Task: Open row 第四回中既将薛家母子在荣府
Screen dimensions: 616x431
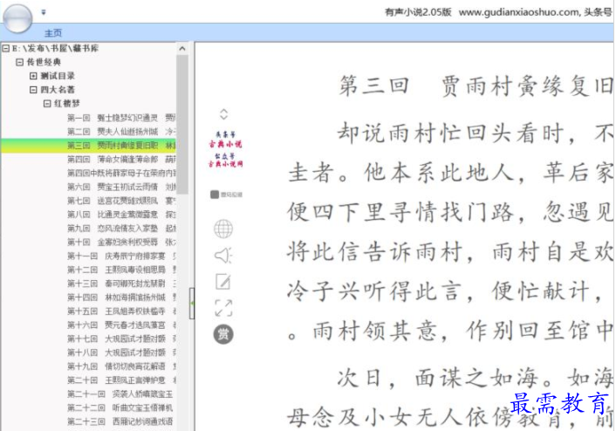Action: (121, 173)
